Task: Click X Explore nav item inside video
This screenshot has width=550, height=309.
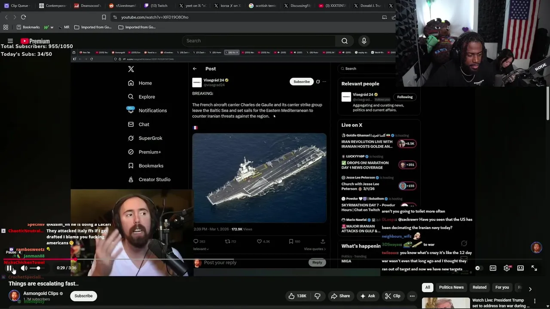Action: [x=141, y=97]
